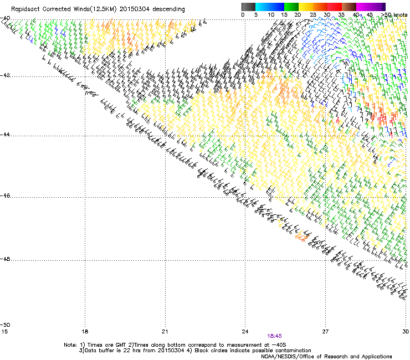Click the '21' longitude axis label

click(165, 332)
